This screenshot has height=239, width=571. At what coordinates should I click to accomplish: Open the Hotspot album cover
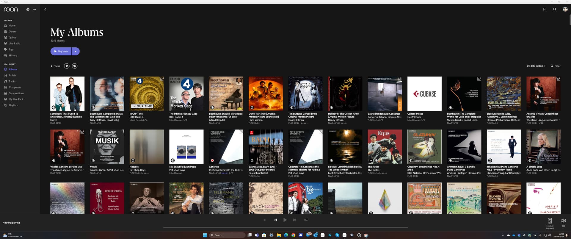click(x=147, y=147)
